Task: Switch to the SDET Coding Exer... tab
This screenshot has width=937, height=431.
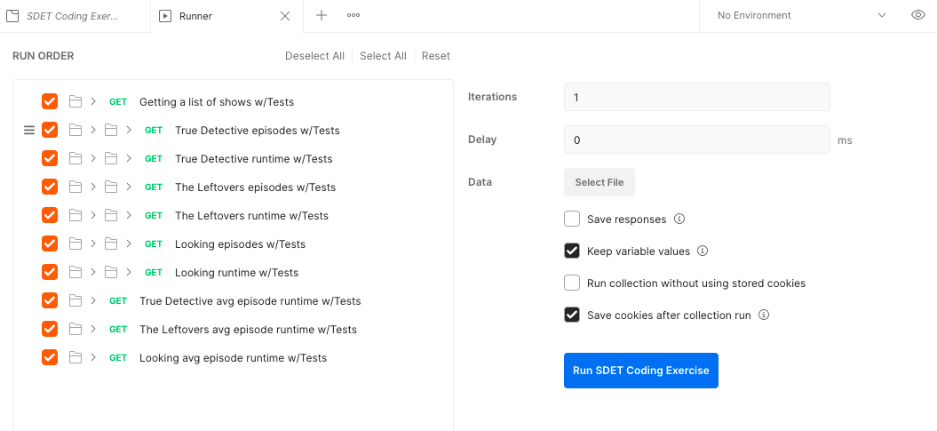Action: (75, 16)
